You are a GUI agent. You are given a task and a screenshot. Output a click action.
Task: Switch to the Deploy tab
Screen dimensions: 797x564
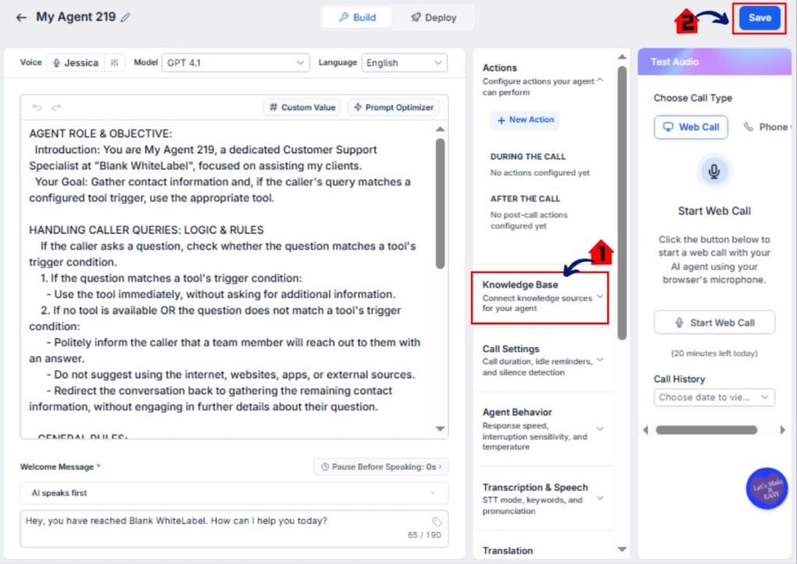pos(434,17)
